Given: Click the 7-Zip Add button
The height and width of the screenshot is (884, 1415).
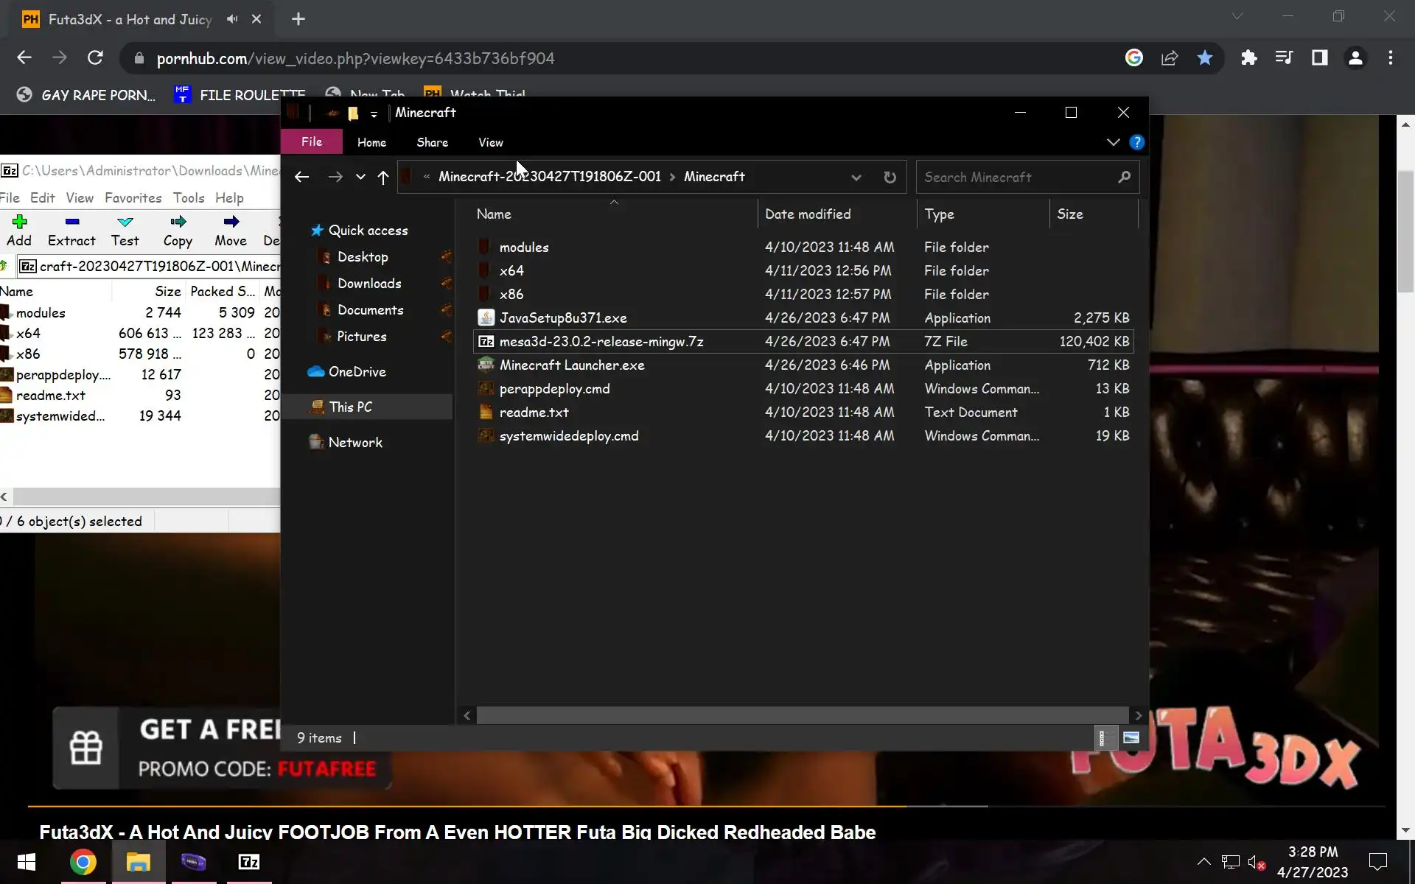Looking at the screenshot, I should click(19, 230).
